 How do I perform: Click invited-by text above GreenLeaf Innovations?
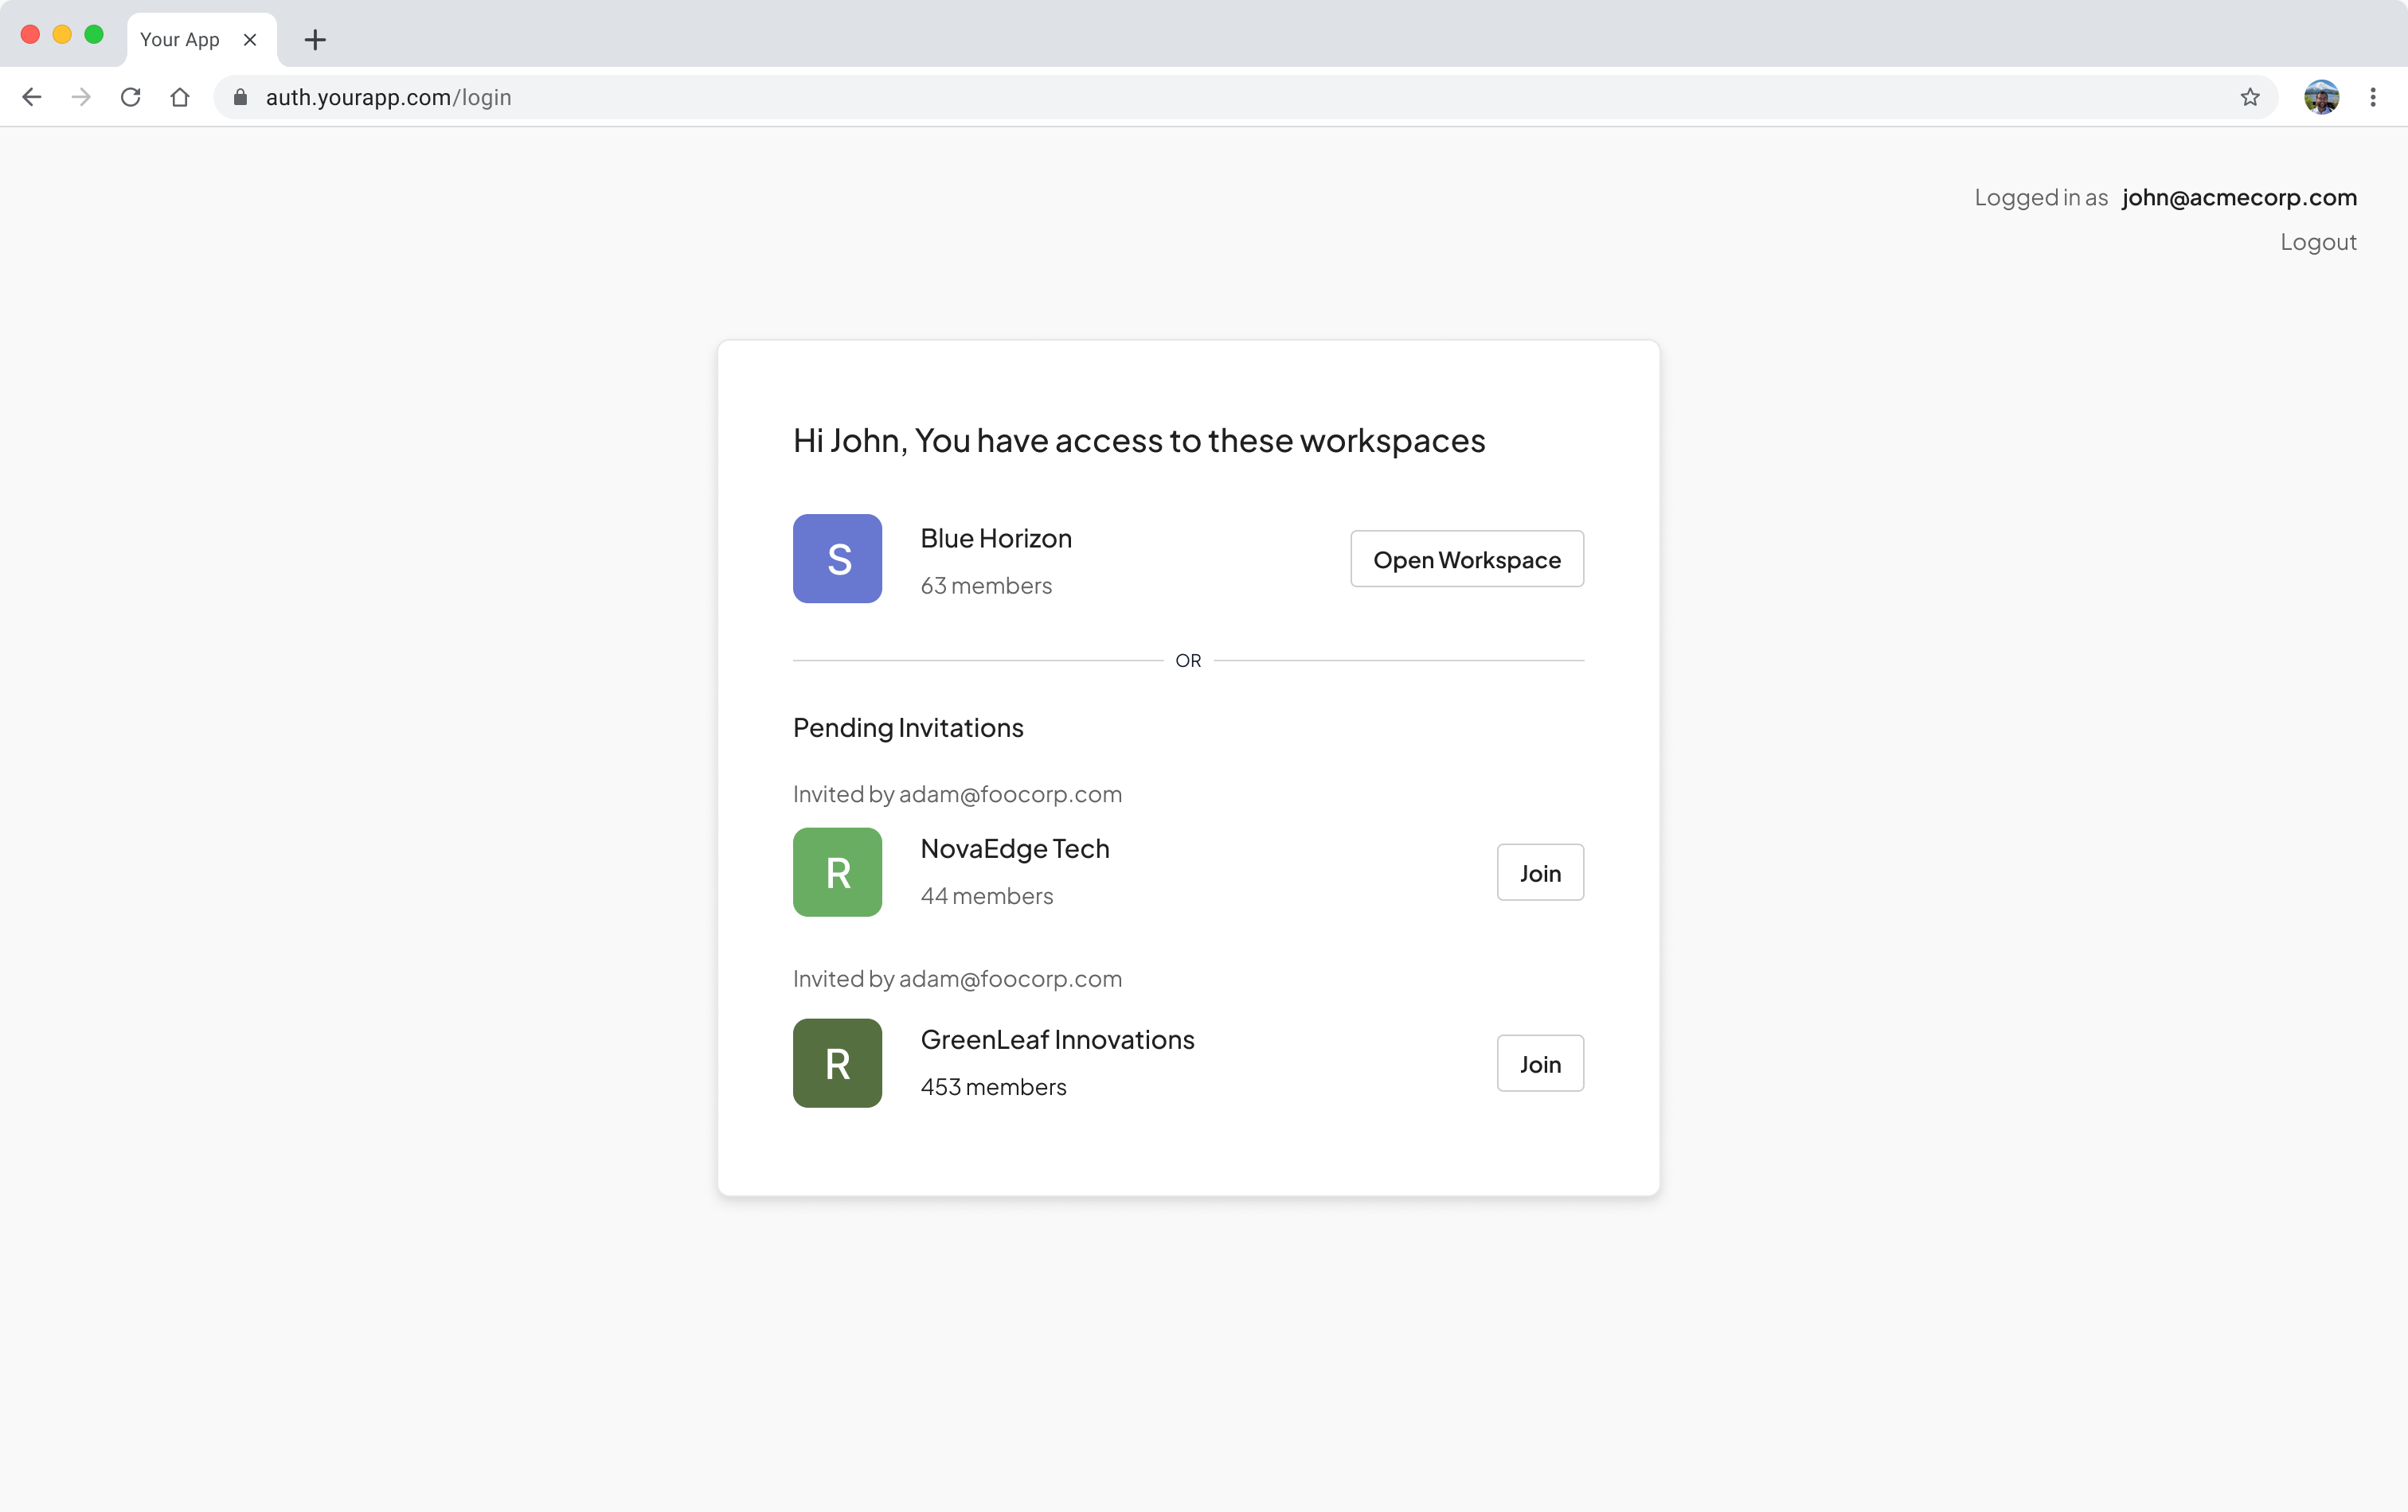point(957,978)
